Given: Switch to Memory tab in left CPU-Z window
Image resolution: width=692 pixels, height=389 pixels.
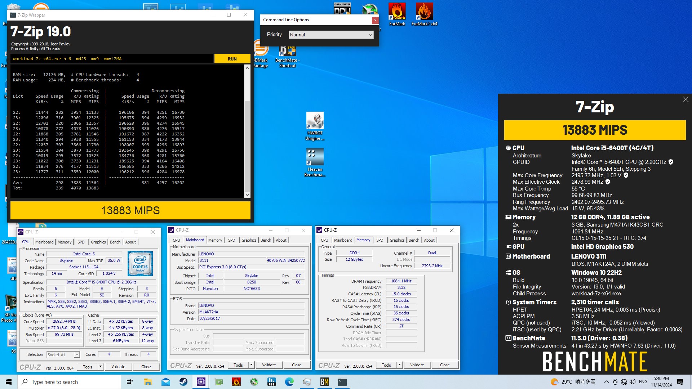Looking at the screenshot, I should tap(65, 242).
